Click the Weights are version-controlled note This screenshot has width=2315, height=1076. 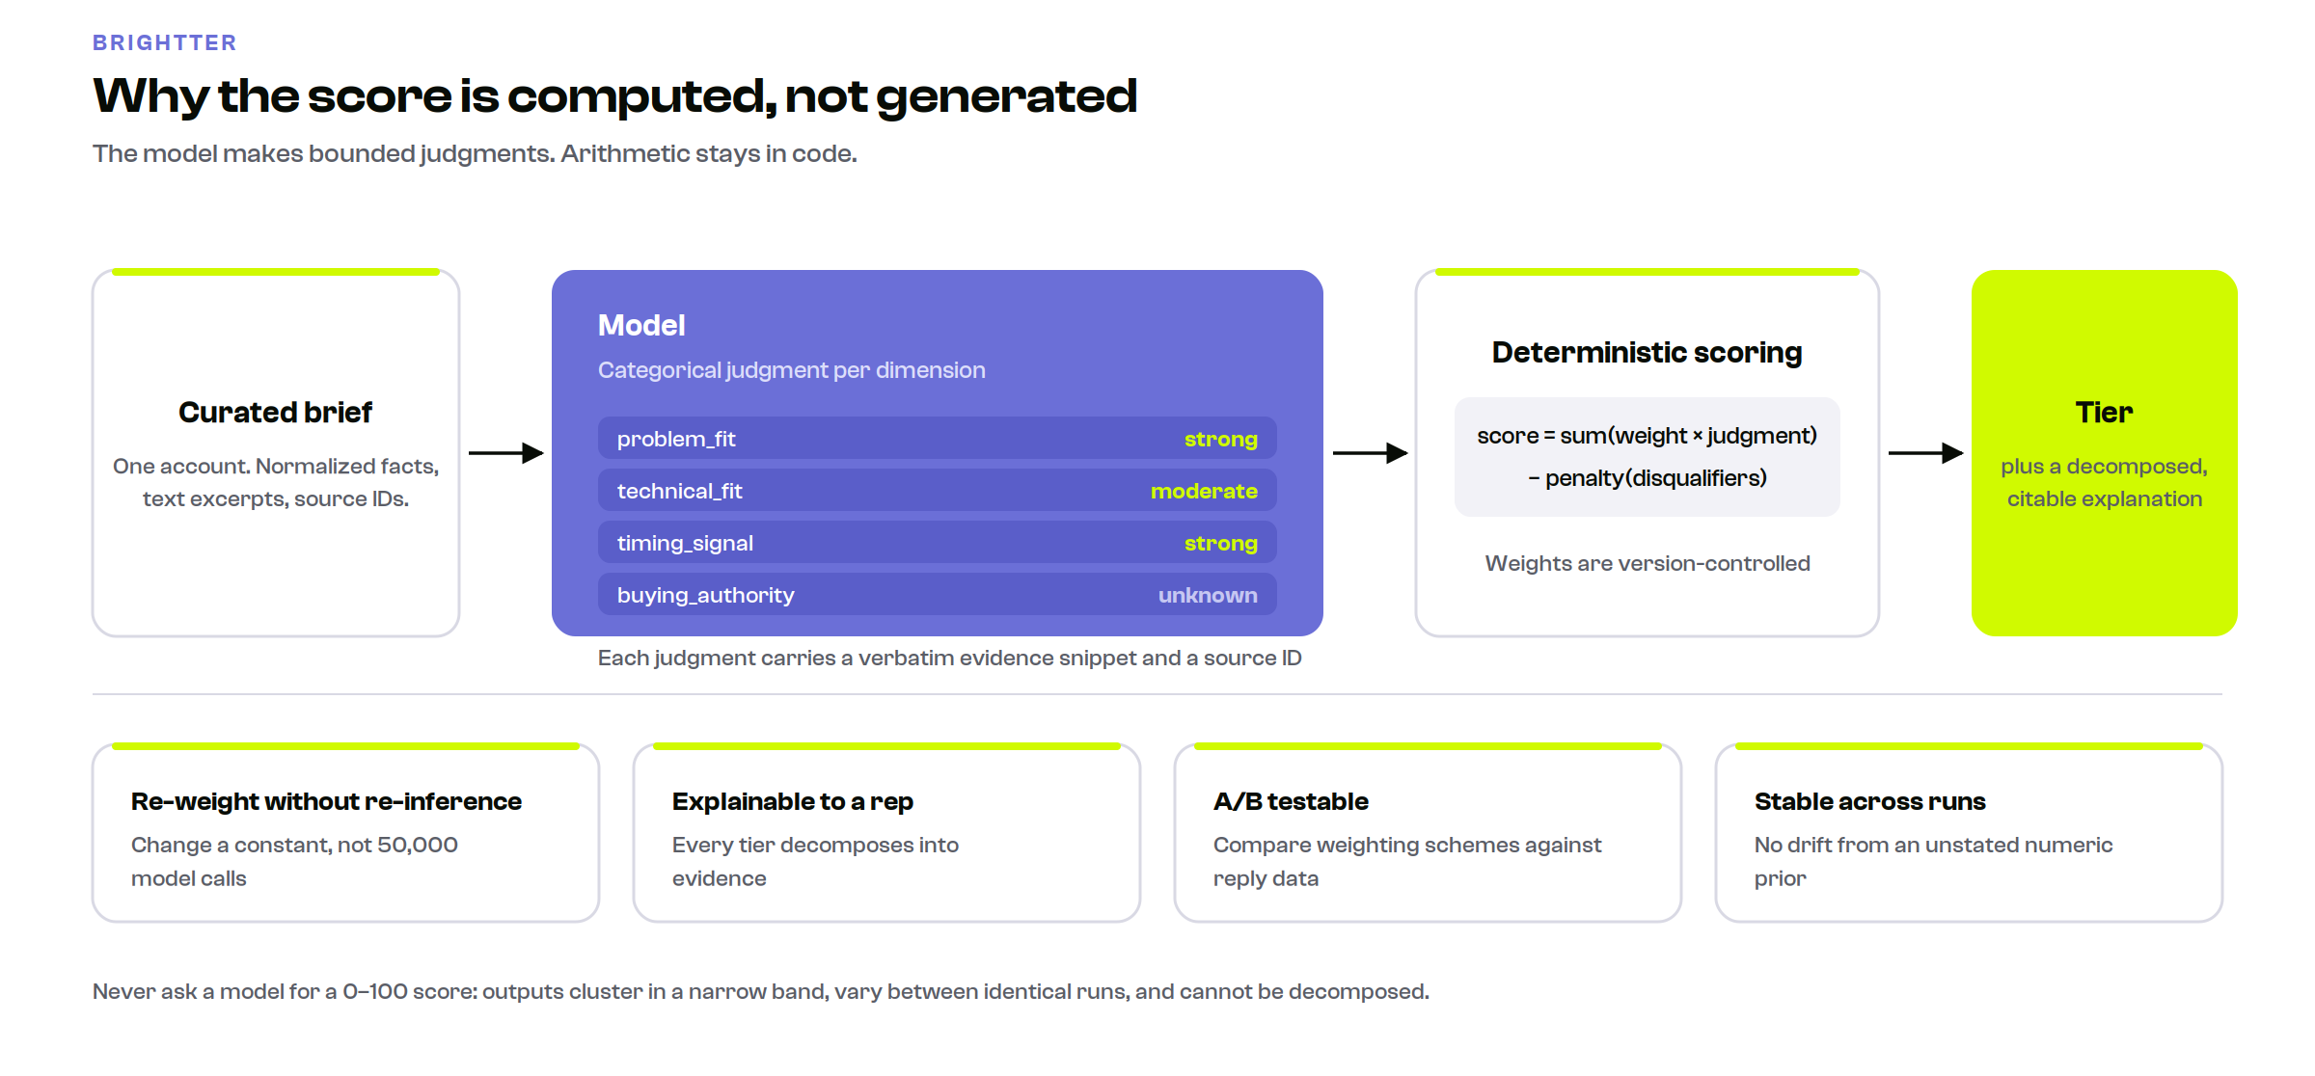[x=1648, y=563]
